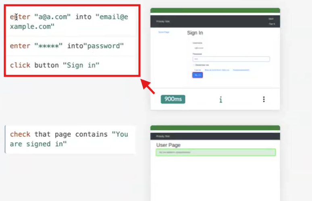Click the green header bar of the User Page card

[215, 128]
